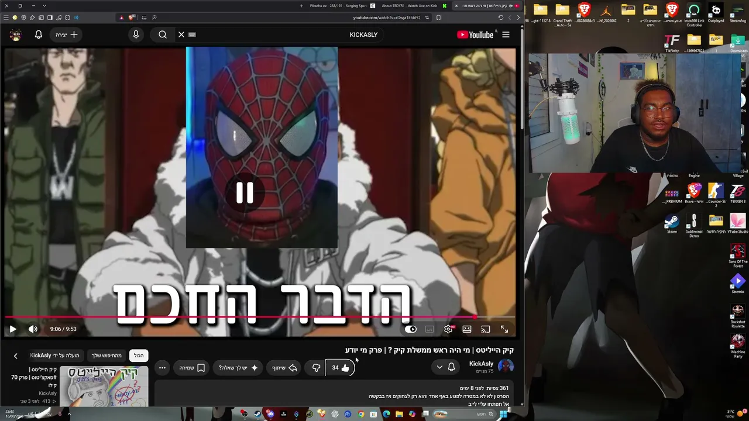This screenshot has width=749, height=421.
Task: Expand the system tray hidden icons chevron
Action: coord(69,414)
